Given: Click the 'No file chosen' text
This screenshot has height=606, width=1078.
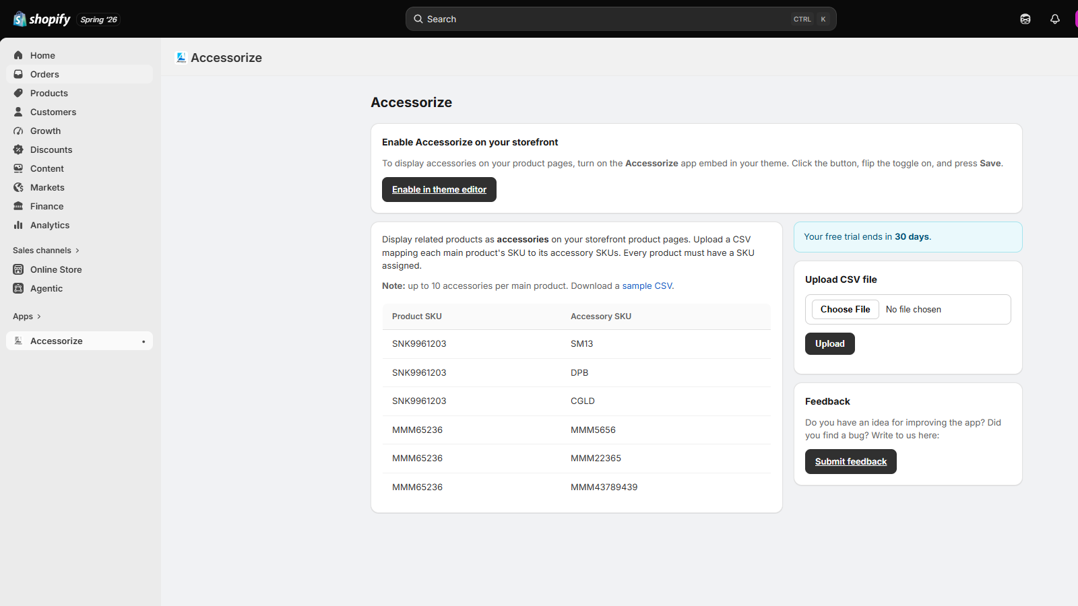Looking at the screenshot, I should (x=914, y=309).
